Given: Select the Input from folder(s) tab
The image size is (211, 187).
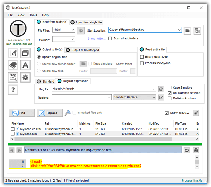Looking at the screenshot, I should coord(52,22).
